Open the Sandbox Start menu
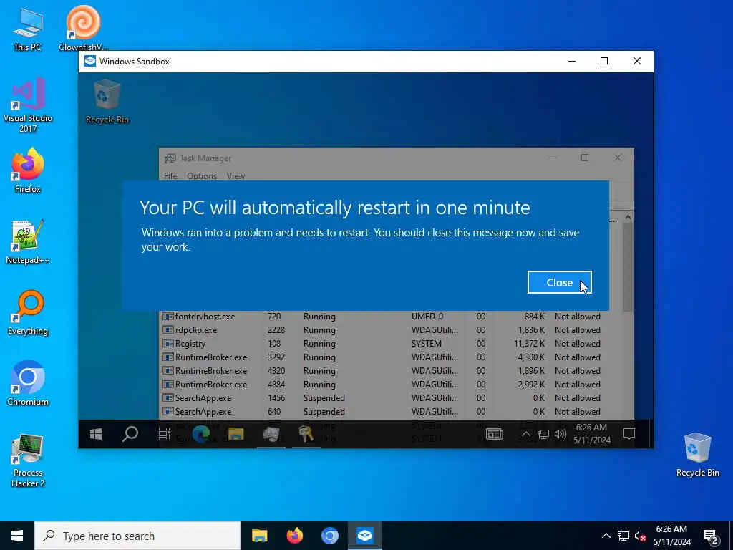This screenshot has width=733, height=550. coord(96,434)
